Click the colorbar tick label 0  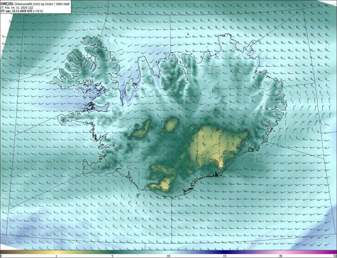pos(1,256)
